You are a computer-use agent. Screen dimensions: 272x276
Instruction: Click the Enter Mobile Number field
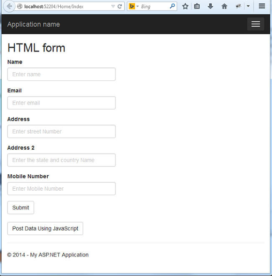[62, 189]
